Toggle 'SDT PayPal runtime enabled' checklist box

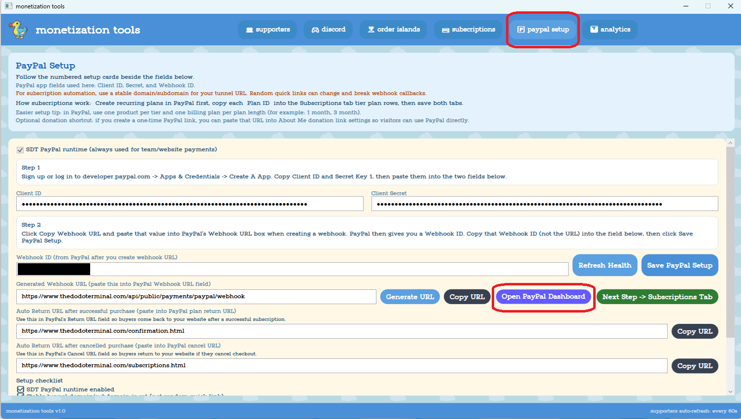[x=20, y=389]
